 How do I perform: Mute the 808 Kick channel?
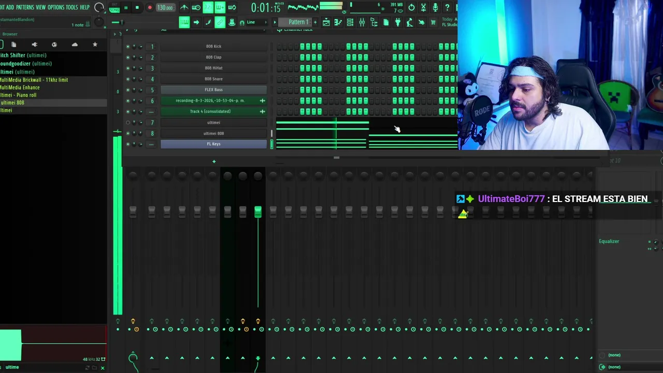(x=128, y=47)
